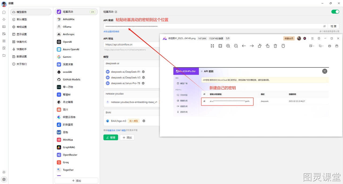Open 快捷助手 settings section
Image resolution: width=343 pixels, height=184 pixels.
(x=31, y=49)
